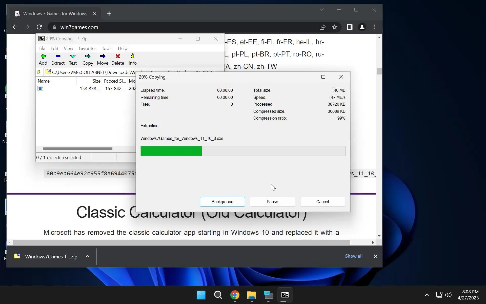Open 7-Zip from the taskbar

[285, 295]
